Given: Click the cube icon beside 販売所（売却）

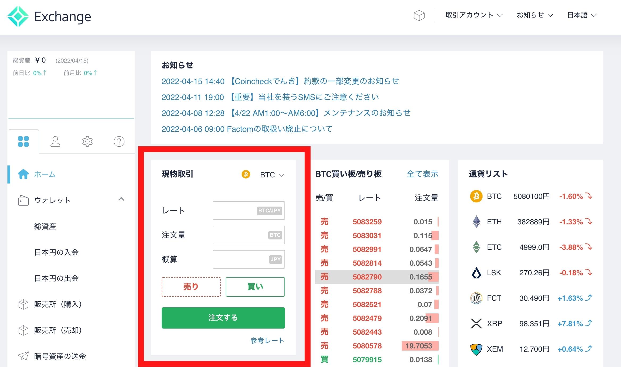Looking at the screenshot, I should [23, 330].
